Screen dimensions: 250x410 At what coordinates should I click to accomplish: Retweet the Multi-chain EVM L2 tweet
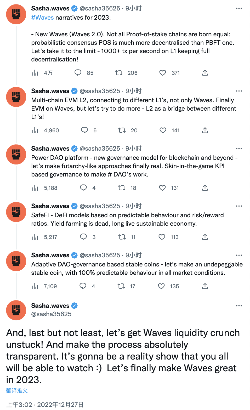122,130
